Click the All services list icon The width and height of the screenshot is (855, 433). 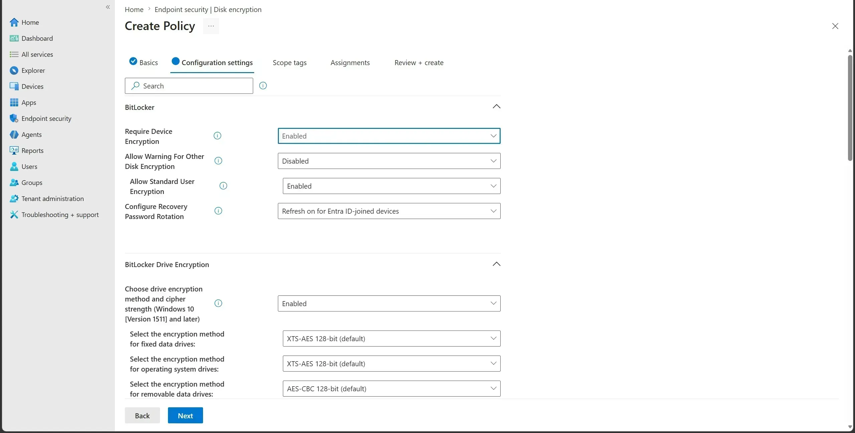click(14, 54)
